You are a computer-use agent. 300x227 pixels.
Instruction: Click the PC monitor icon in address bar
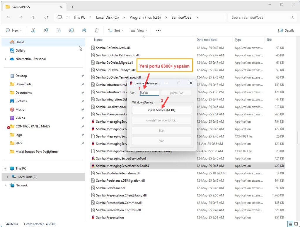click(60, 17)
